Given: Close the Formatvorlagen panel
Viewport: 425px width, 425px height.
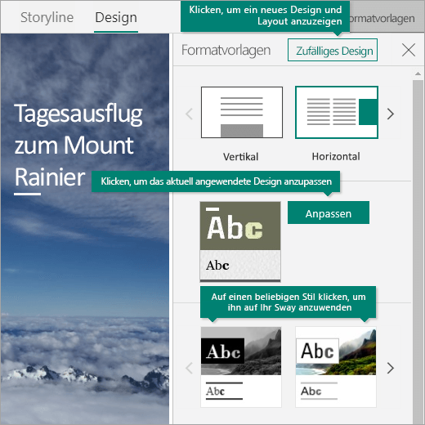Looking at the screenshot, I should point(409,50).
